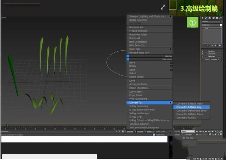
Task: Open Scale transform settings box
Action: click(171, 70)
